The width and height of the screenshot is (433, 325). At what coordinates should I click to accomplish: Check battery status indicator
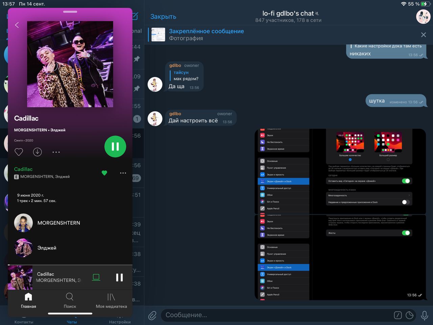point(425,4)
